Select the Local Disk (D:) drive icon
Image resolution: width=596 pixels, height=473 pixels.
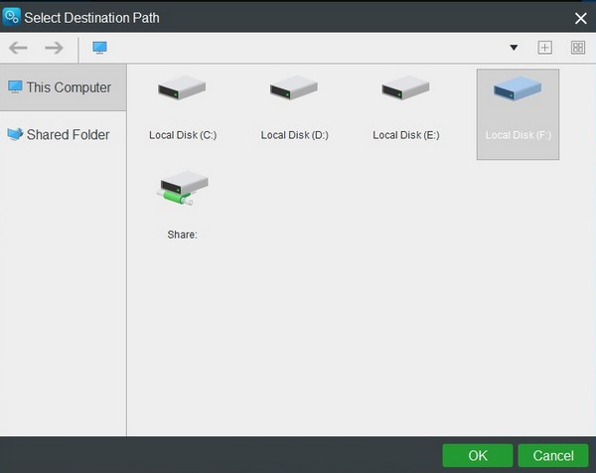pos(293,87)
